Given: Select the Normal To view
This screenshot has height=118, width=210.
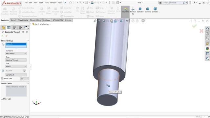Looking at the screenshot, I should point(133,11).
